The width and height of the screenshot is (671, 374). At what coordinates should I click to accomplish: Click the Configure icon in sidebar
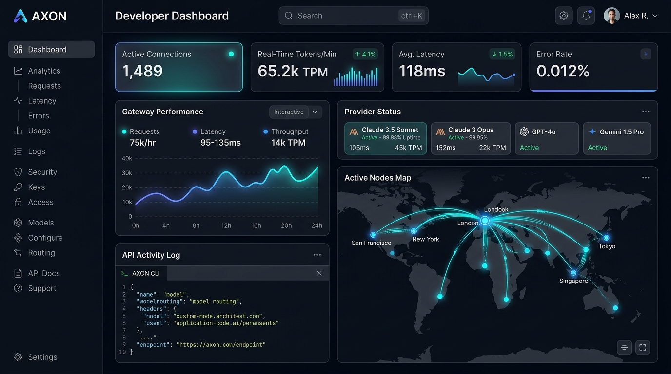click(x=18, y=238)
